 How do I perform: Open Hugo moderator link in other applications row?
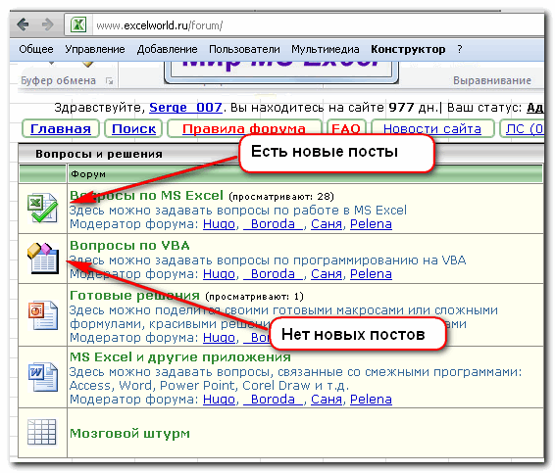tap(219, 400)
